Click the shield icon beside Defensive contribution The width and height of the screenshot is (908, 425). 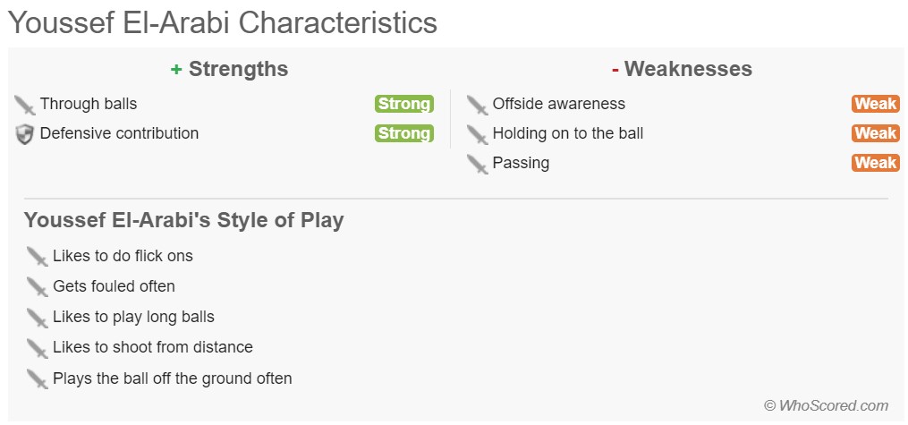[x=25, y=134]
